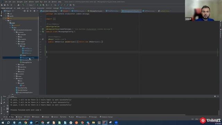The height and width of the screenshot is (125, 222).
Task: Collapse the impl package node
Action: tap(18, 46)
